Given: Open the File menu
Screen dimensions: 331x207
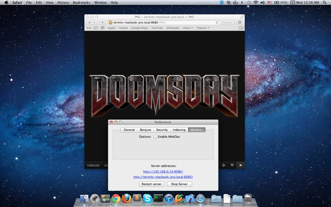Looking at the screenshot, I should [29, 2].
